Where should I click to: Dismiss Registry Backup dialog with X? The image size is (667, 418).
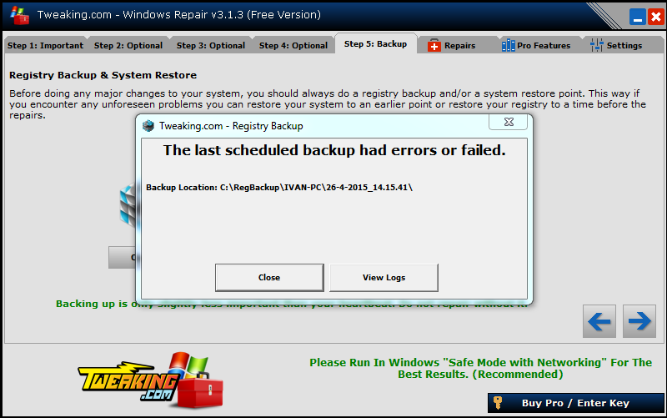[x=509, y=122]
